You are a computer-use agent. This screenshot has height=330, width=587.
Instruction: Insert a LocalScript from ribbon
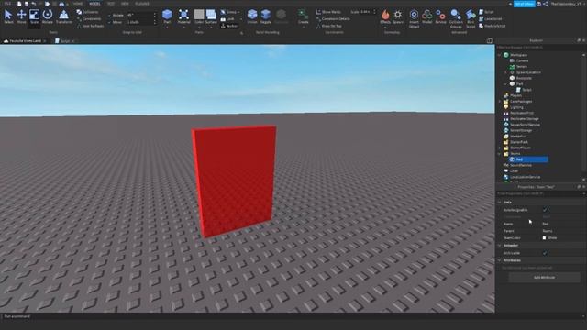tap(491, 18)
